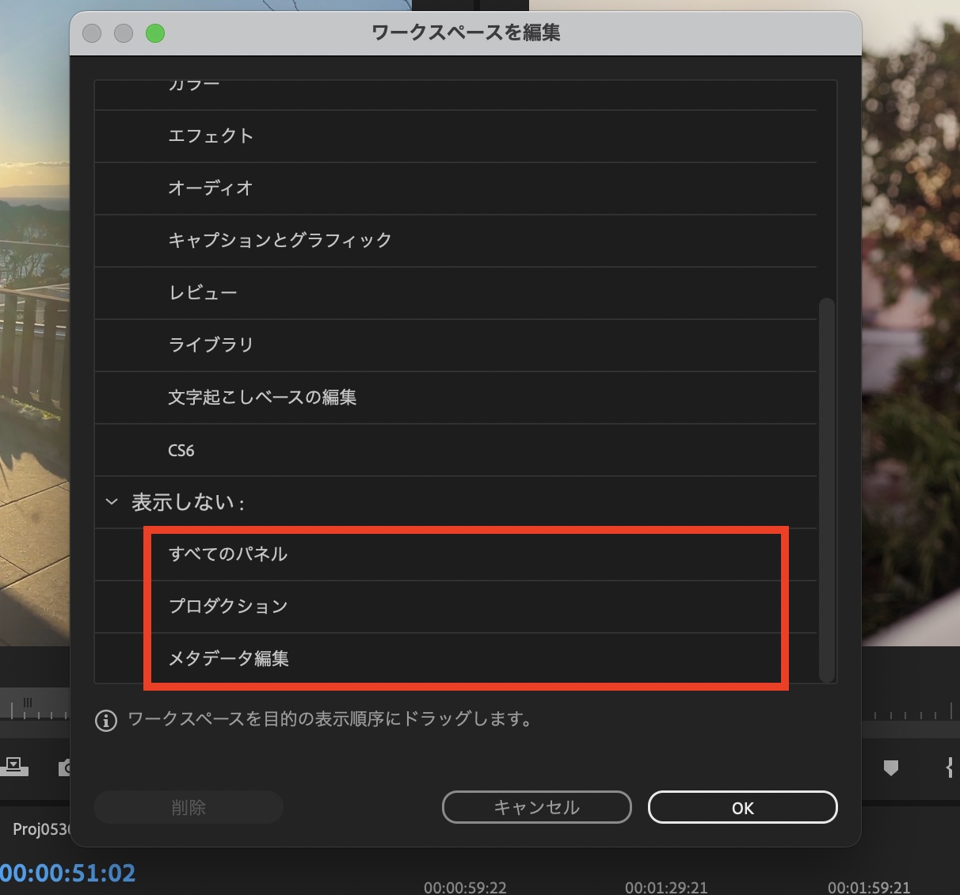
Task: Click the insert icon at the left monitor controls
Action: [14, 767]
